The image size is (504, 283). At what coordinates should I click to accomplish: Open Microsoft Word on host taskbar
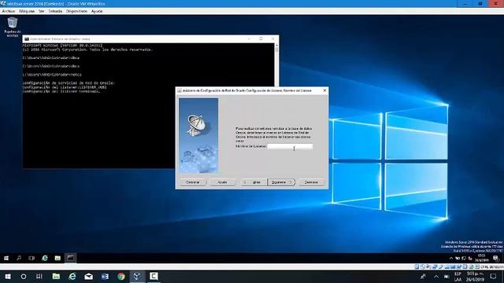tap(105, 276)
